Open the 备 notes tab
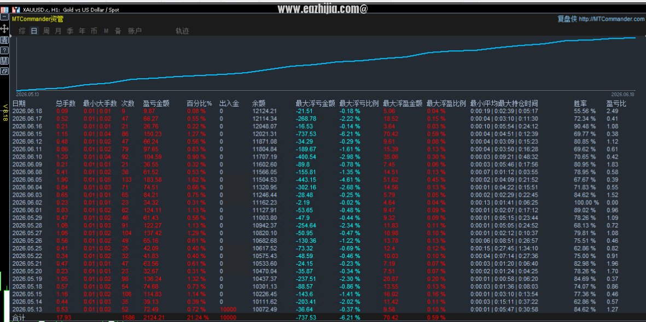 pyautogui.click(x=118, y=31)
